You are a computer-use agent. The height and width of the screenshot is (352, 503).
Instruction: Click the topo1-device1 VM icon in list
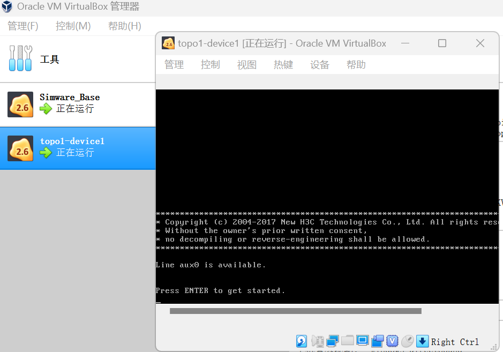click(20, 148)
